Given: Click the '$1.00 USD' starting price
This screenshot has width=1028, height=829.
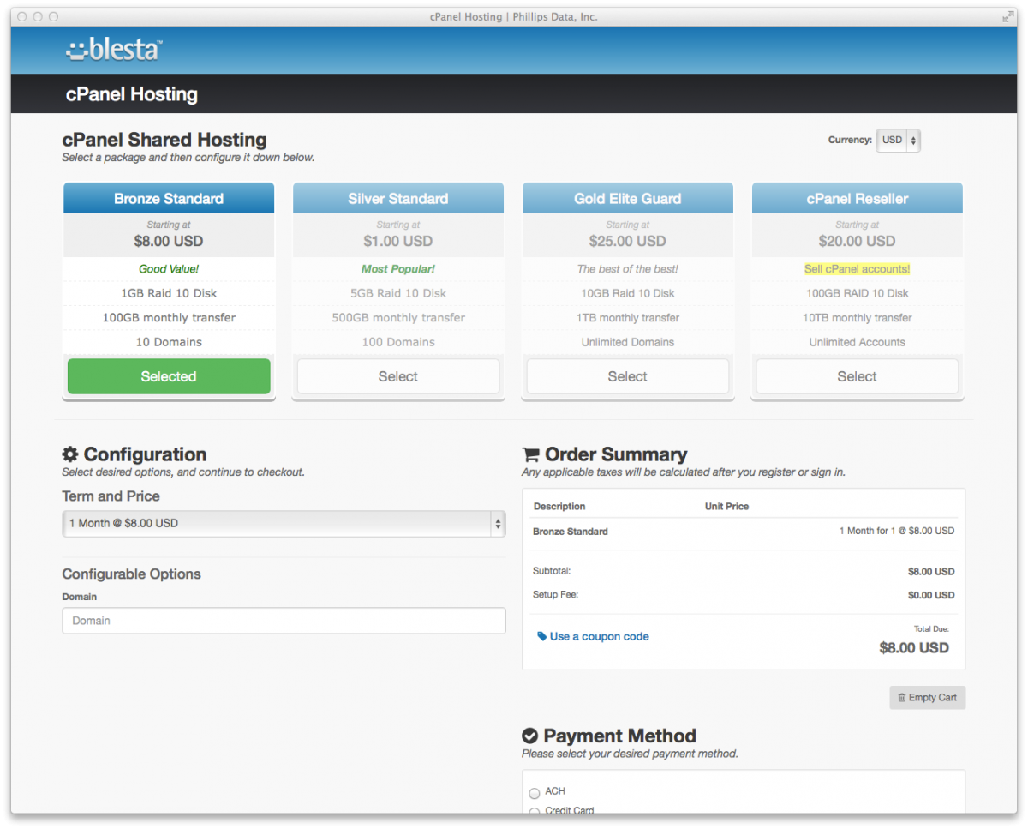Looking at the screenshot, I should (398, 241).
